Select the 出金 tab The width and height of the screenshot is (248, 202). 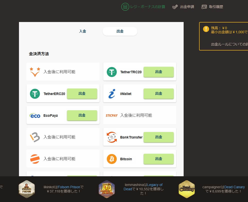tap(120, 31)
